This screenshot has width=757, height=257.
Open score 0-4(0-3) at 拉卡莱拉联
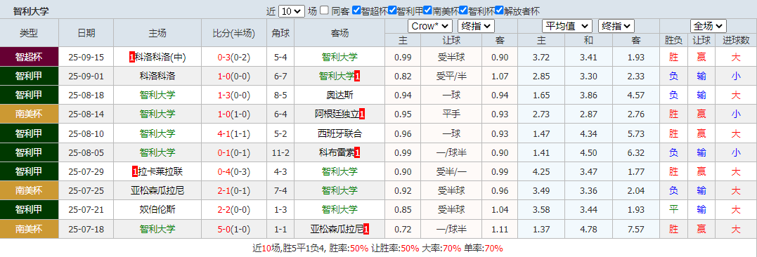pyautogui.click(x=234, y=171)
